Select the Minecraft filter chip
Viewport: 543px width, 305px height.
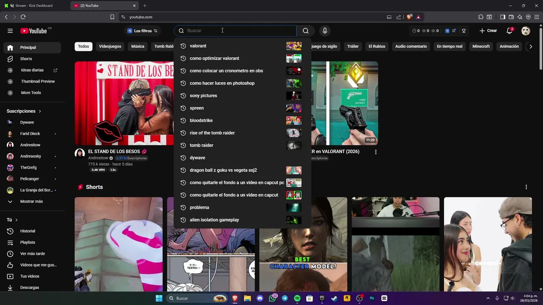click(x=481, y=46)
